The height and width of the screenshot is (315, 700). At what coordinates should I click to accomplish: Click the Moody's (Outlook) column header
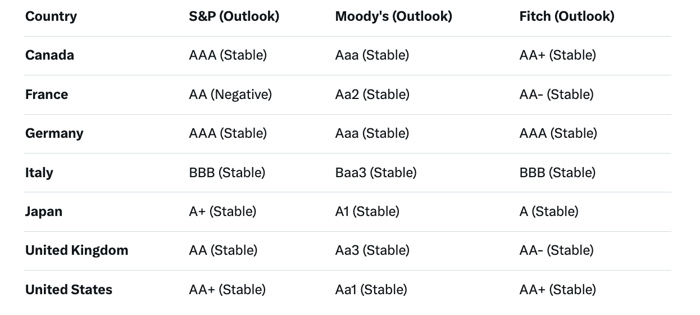tap(393, 16)
